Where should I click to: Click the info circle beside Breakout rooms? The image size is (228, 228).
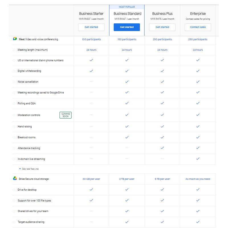[14, 137]
